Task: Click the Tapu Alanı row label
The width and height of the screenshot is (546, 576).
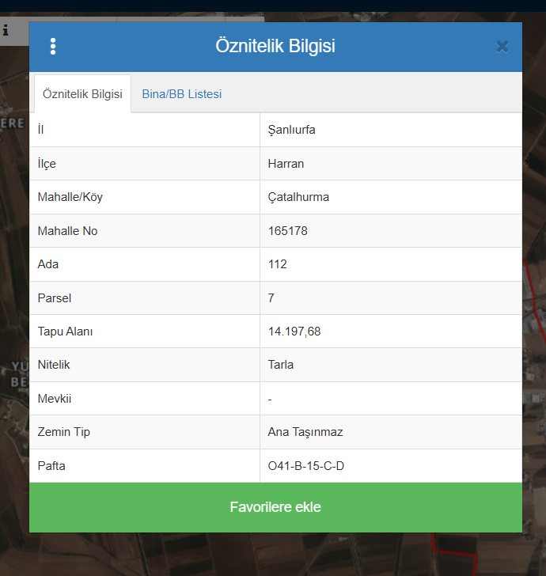Action: [x=65, y=332]
